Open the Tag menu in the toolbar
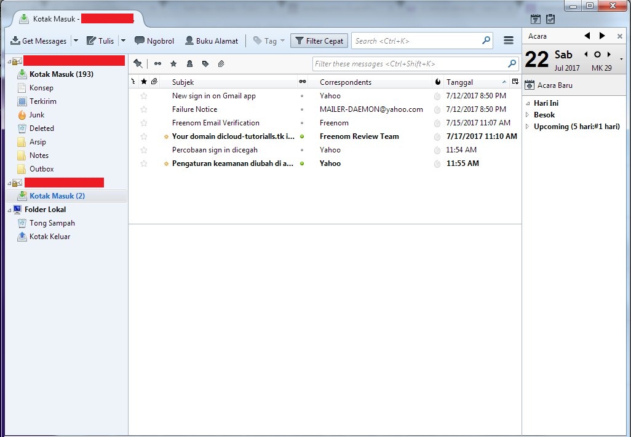Viewport: 631px width, 437px height. 269,41
